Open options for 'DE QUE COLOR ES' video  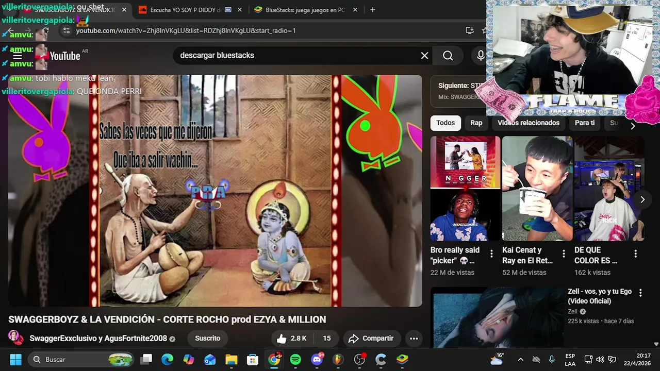(636, 254)
